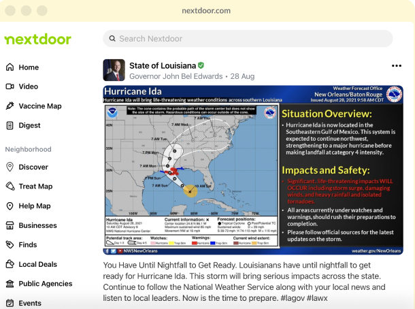Click the nextdoor logo
415x309 pixels.
pyautogui.click(x=38, y=39)
